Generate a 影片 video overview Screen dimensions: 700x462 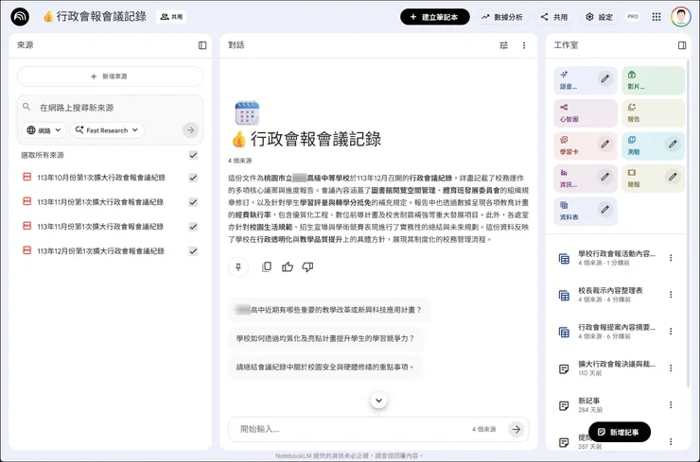(x=653, y=80)
